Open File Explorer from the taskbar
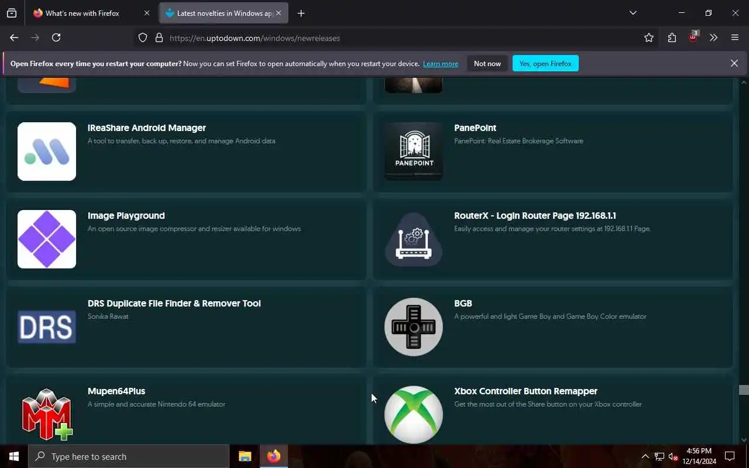This screenshot has width=749, height=468. (245, 456)
